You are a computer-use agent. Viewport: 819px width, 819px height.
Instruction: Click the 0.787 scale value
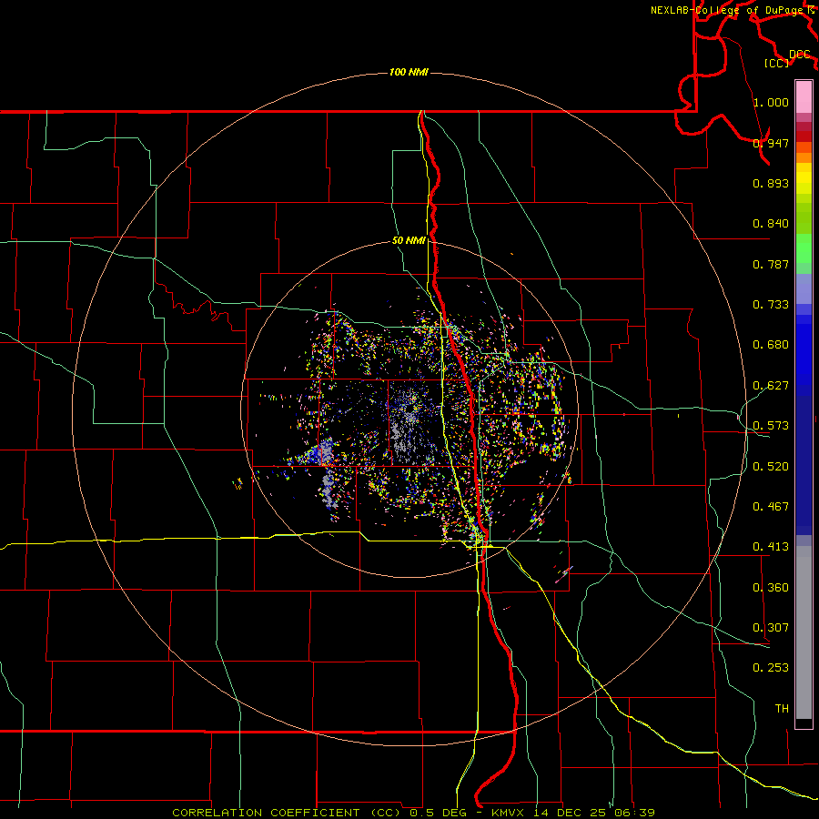pyautogui.click(x=771, y=264)
